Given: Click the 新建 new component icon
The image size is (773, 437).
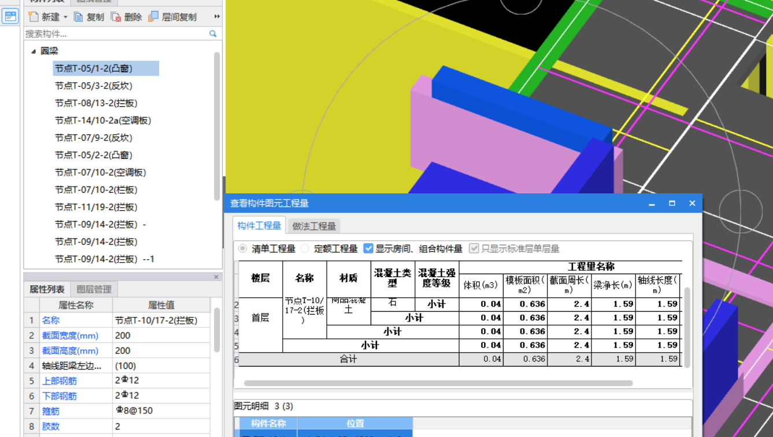Looking at the screenshot, I should click(34, 17).
